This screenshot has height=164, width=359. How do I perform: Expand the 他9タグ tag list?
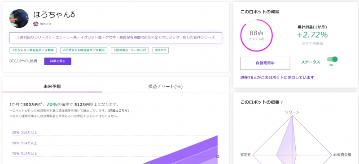pyautogui.click(x=161, y=50)
